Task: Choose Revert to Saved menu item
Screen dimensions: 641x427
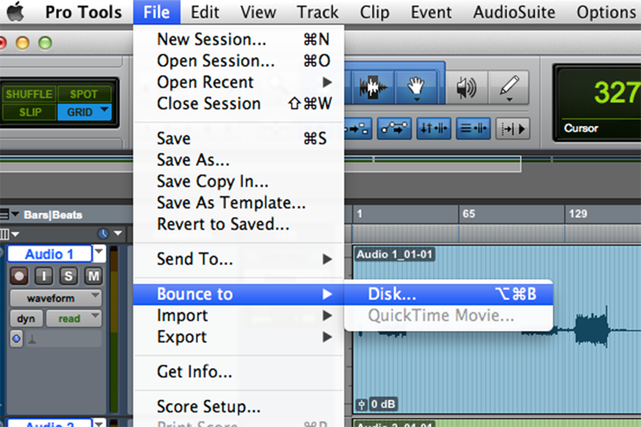Action: (238, 223)
